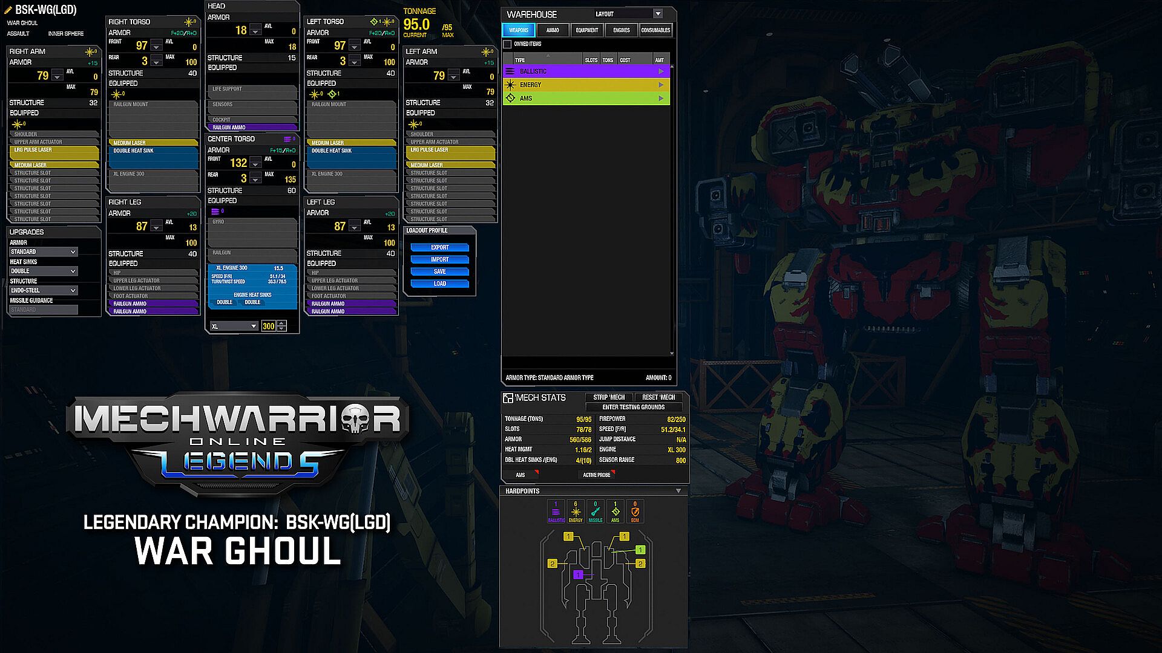Click the 'Mech Stats pop-out icon

(x=508, y=398)
